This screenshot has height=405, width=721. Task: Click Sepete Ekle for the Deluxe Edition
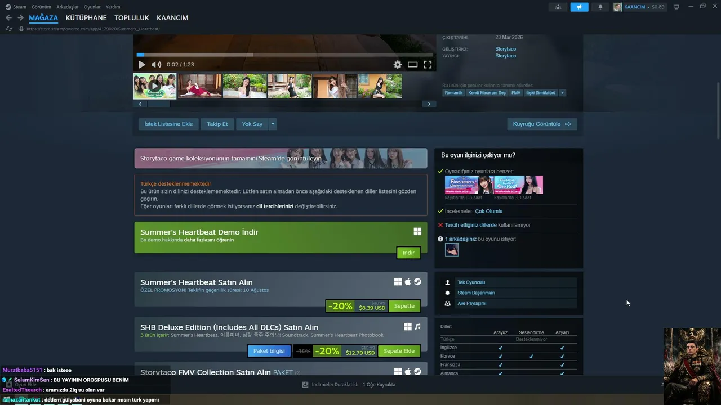399,351
